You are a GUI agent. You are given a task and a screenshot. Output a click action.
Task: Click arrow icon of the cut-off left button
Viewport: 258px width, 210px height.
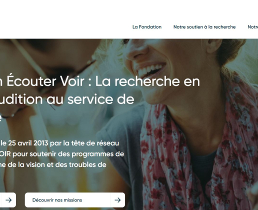tap(8, 200)
